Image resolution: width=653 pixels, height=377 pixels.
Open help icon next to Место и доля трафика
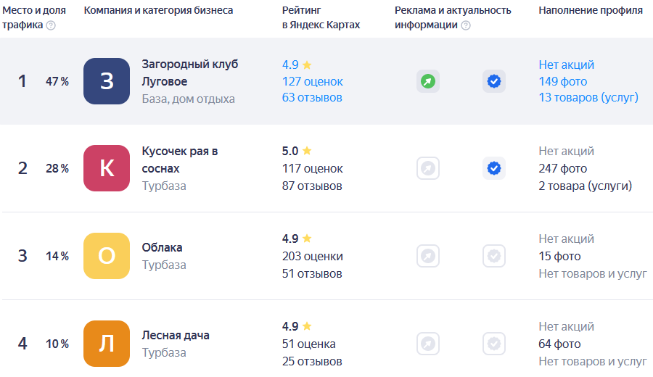51,25
